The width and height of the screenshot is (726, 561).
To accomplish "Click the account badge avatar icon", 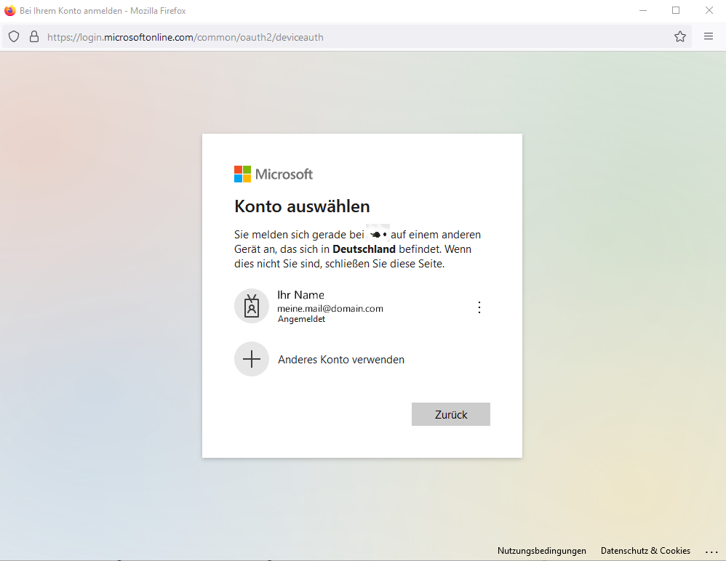I will click(x=252, y=306).
